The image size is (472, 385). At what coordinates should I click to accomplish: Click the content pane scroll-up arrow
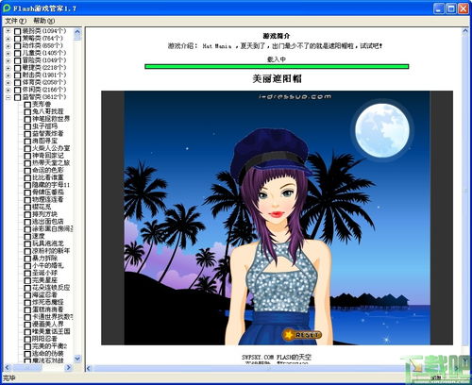465,31
